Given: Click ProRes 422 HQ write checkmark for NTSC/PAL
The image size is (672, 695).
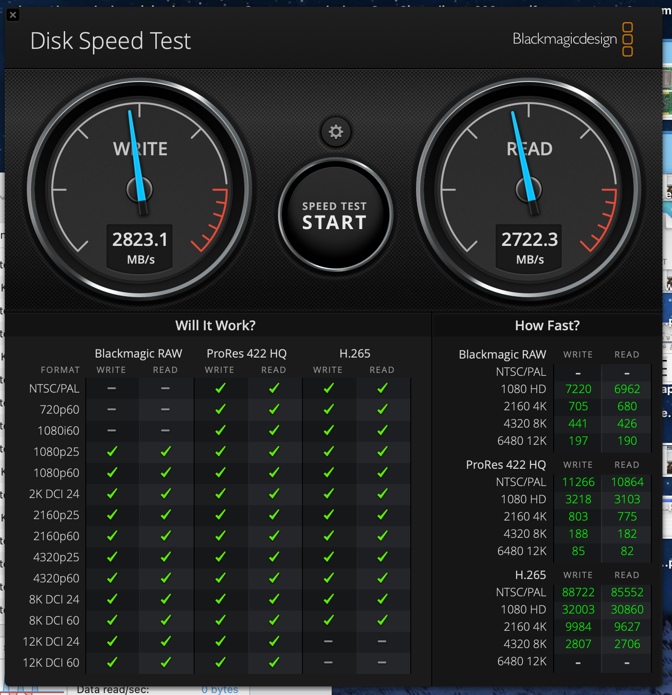Looking at the screenshot, I should (x=220, y=388).
